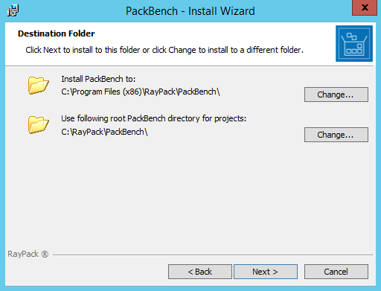Select the Program Files (x86) path text

141,92
